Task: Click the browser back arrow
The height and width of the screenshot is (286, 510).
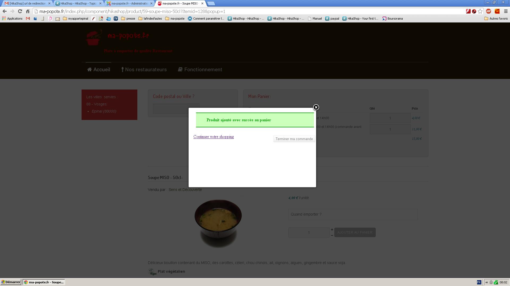Action: [x=5, y=11]
